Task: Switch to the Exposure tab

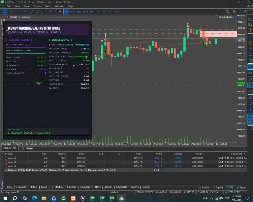Action: (21, 187)
